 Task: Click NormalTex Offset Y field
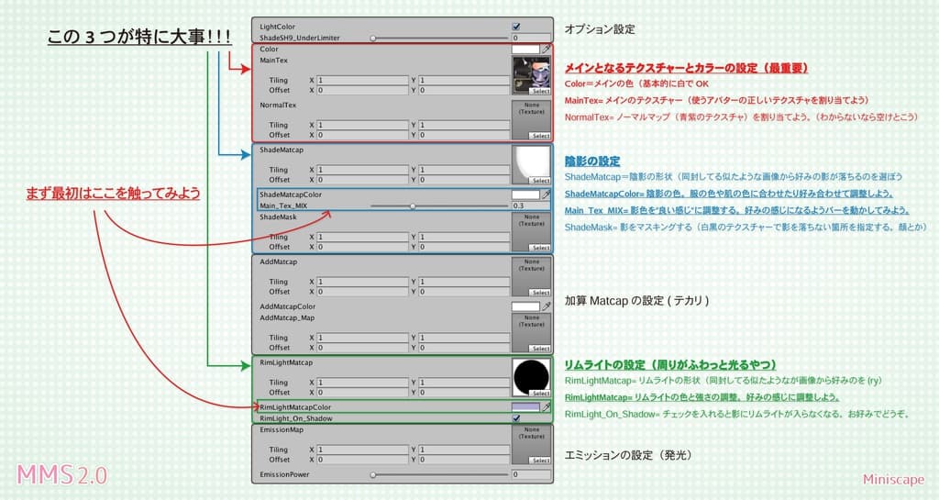point(464,136)
